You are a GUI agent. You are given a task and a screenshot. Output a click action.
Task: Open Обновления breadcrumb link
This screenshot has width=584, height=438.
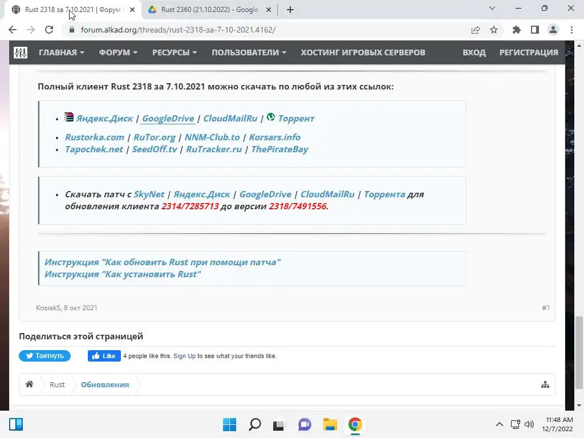105,384
